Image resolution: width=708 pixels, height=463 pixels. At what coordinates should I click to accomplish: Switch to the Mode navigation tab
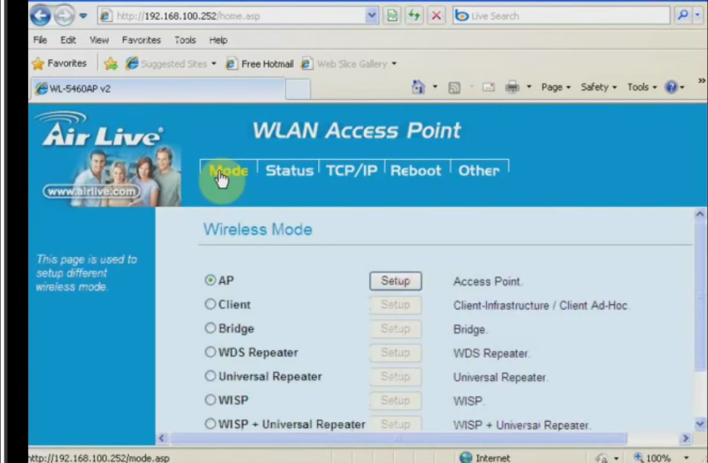click(x=229, y=171)
